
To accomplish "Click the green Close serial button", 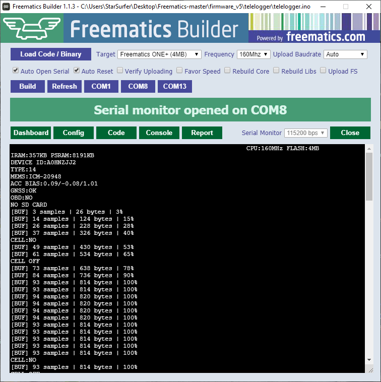I will [350, 133].
